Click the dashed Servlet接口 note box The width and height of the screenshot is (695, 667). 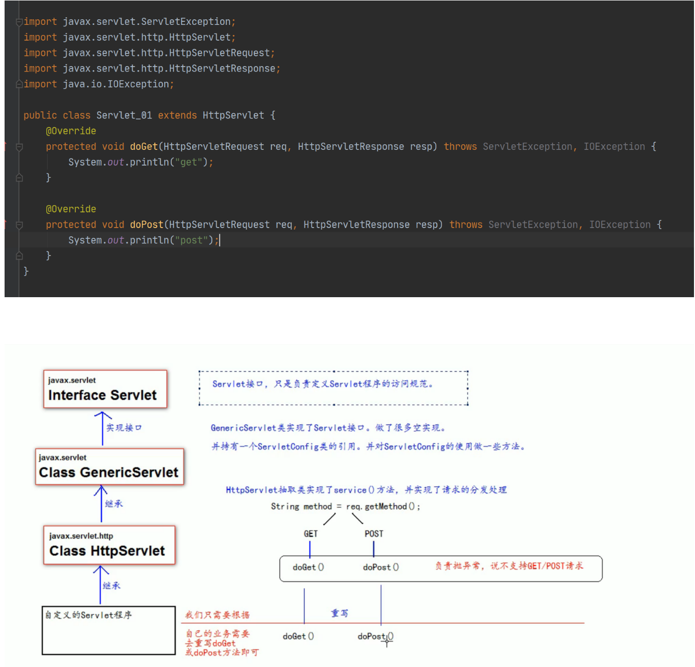click(333, 388)
